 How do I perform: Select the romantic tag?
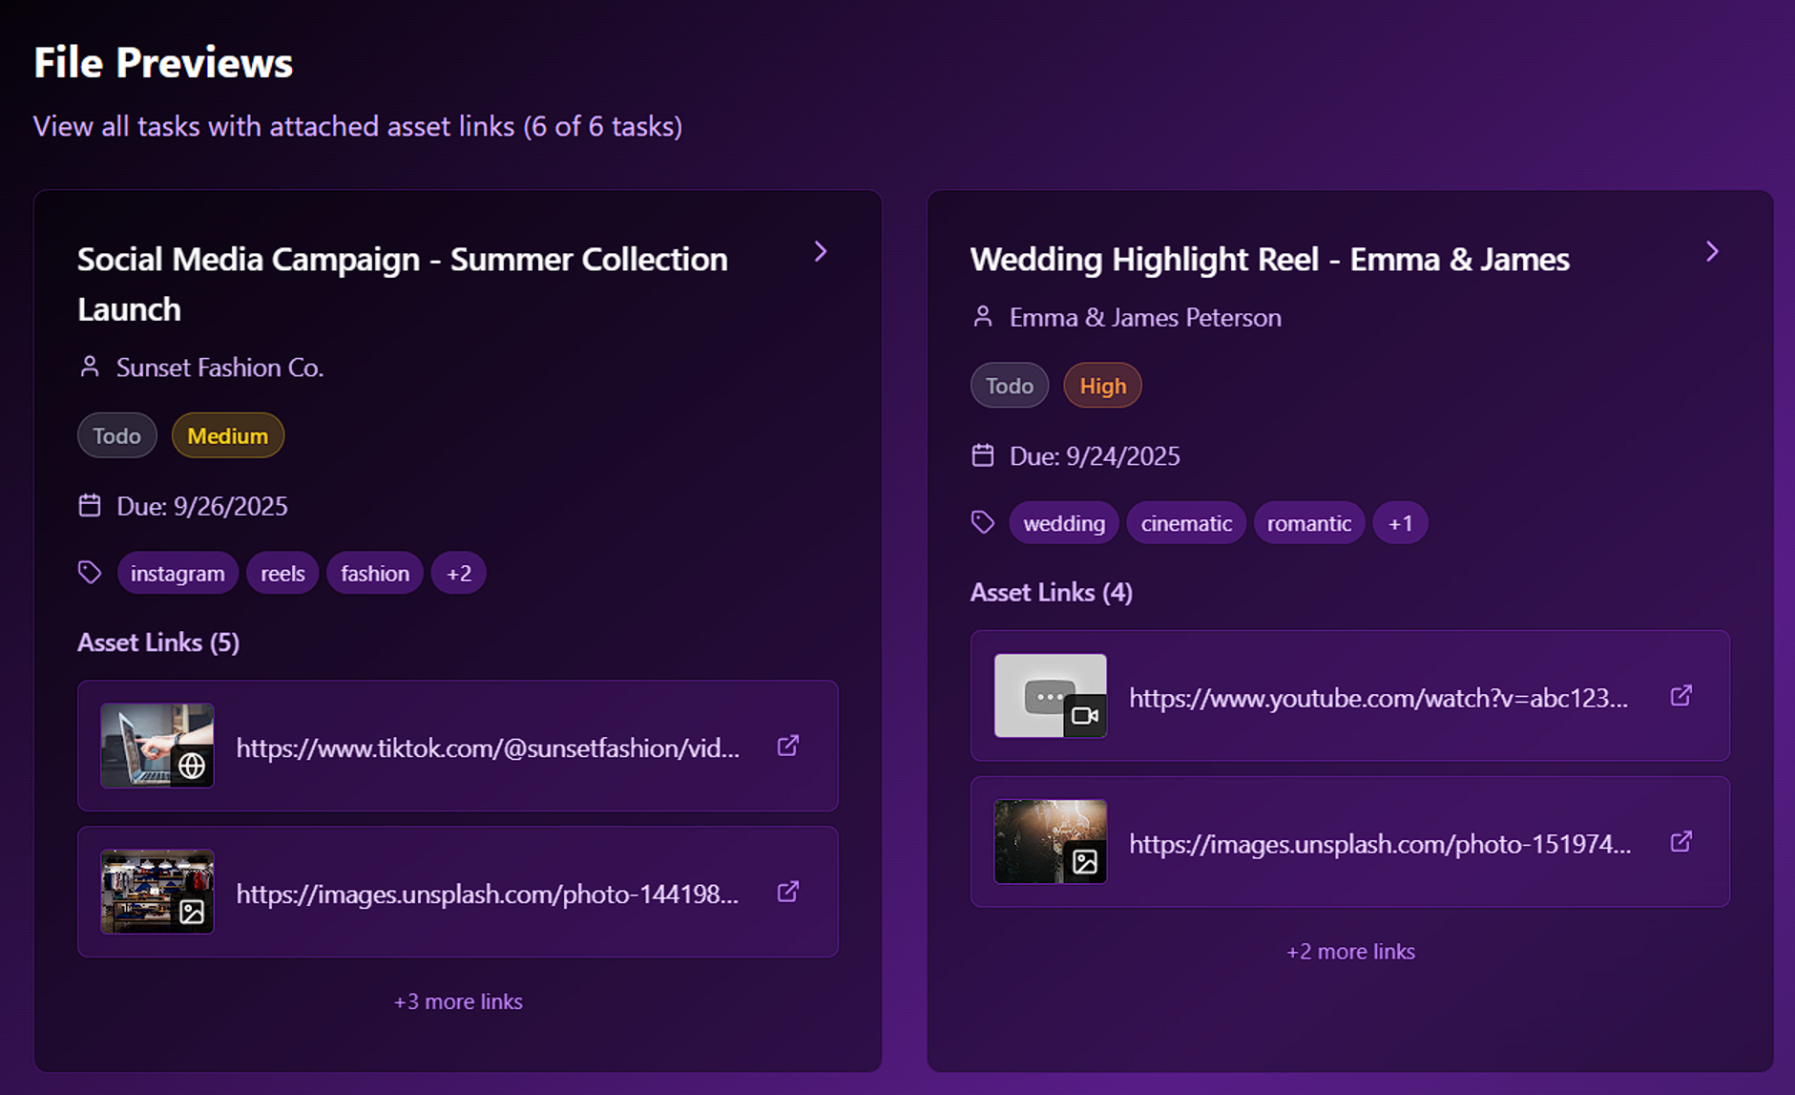tap(1309, 523)
